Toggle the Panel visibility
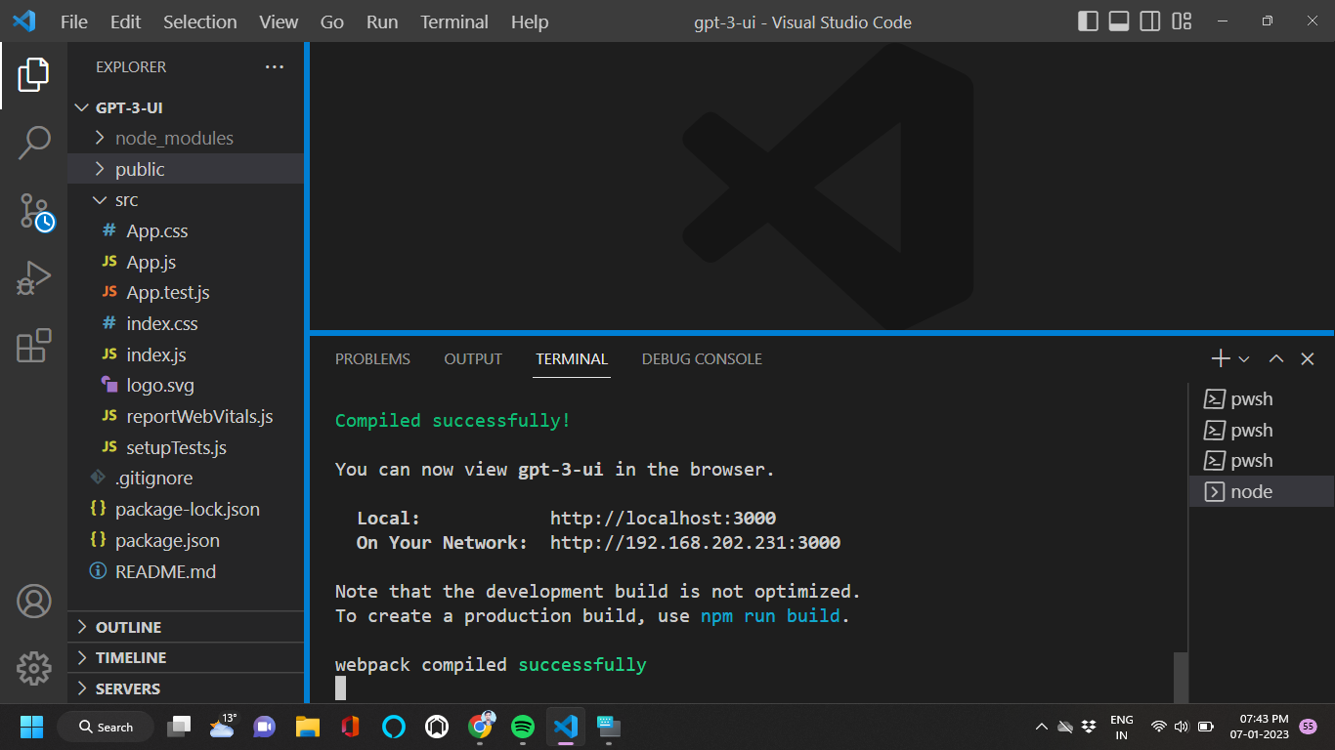Screen dimensions: 1335x750 (1118, 19)
